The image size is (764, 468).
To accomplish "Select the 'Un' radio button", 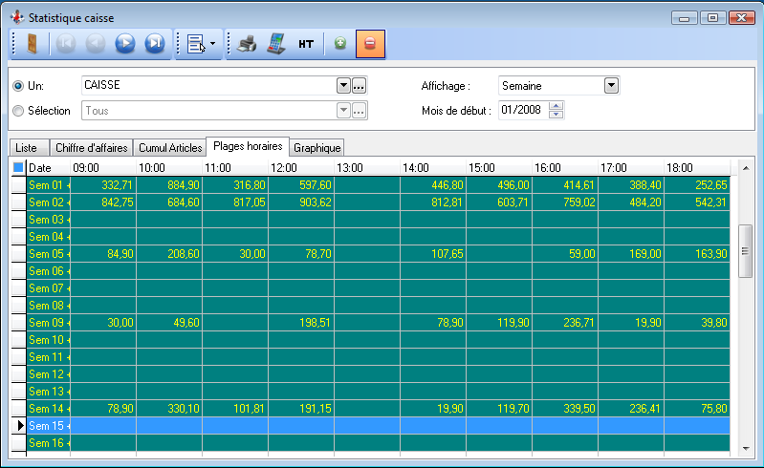I will pos(18,86).
